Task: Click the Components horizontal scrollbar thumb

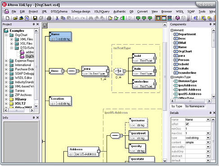Action: (x=190, y=101)
